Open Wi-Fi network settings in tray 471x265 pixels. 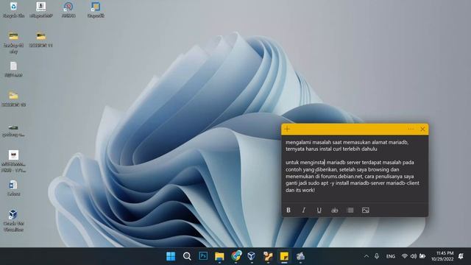[405, 256]
